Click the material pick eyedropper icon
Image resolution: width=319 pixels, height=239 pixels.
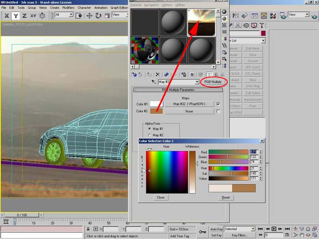tap(153, 82)
